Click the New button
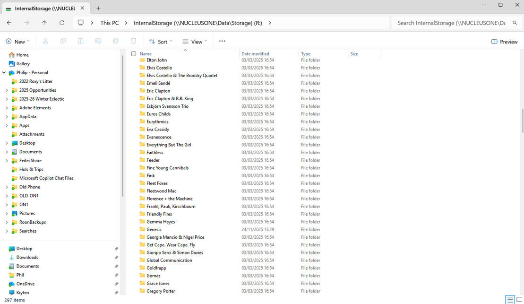Screen dimensions: 524x304 pyautogui.click(x=17, y=42)
